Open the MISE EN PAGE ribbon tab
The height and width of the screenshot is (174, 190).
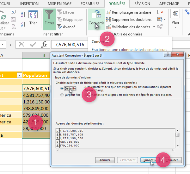pos(59,3)
